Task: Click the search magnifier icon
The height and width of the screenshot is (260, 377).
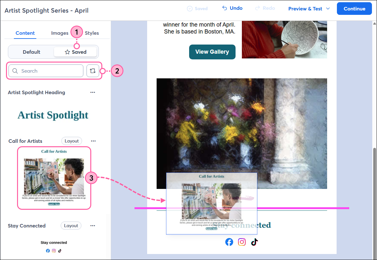Action: pyautogui.click(x=15, y=71)
